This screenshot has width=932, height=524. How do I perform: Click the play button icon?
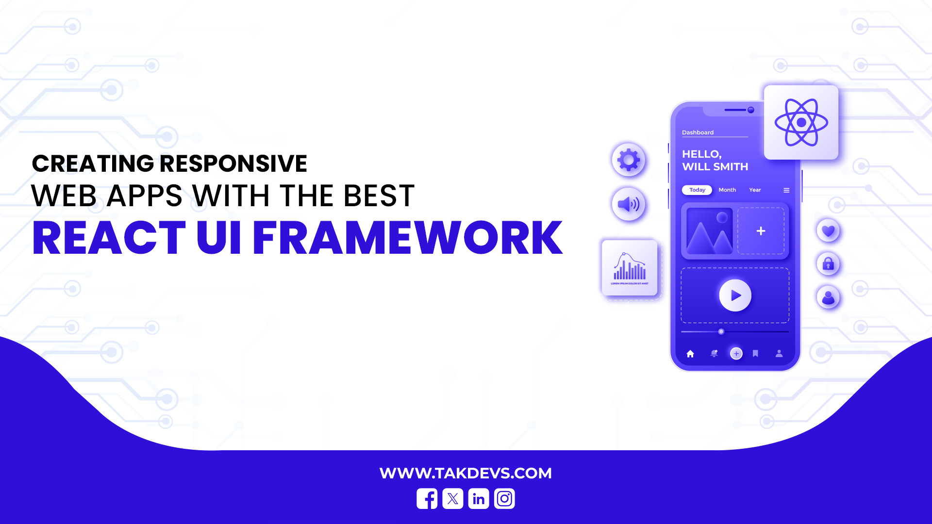735,295
